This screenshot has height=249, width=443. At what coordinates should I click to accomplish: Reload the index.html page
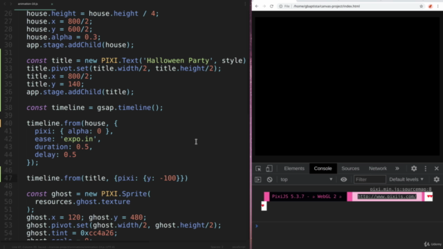pos(271,6)
